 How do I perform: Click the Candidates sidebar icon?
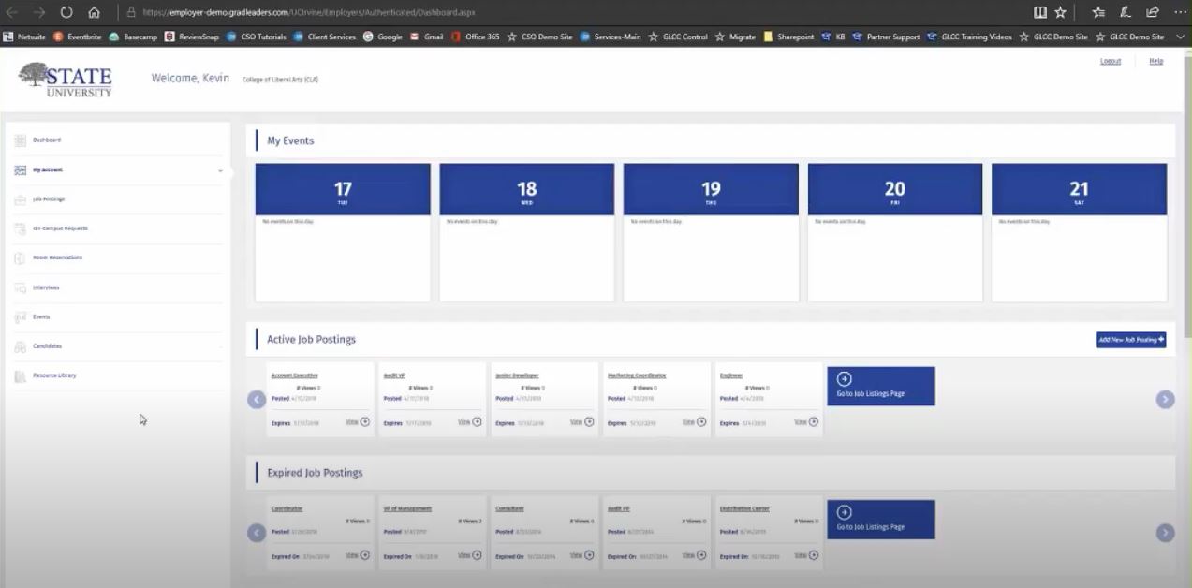pos(20,346)
